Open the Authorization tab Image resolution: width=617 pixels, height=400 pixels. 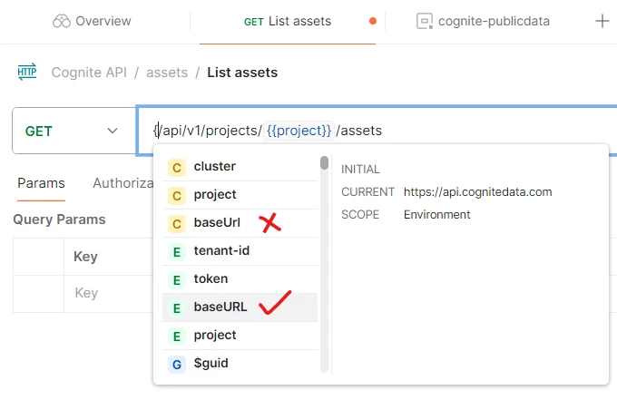122,183
